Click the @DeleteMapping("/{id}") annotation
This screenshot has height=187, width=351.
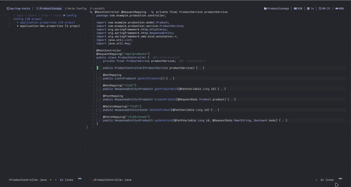click(x=122, y=106)
